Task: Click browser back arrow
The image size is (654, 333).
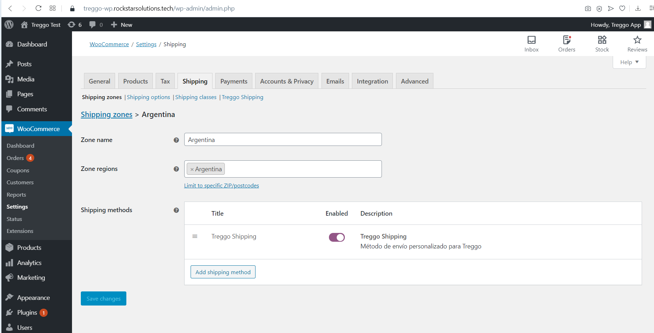Action: [10, 8]
